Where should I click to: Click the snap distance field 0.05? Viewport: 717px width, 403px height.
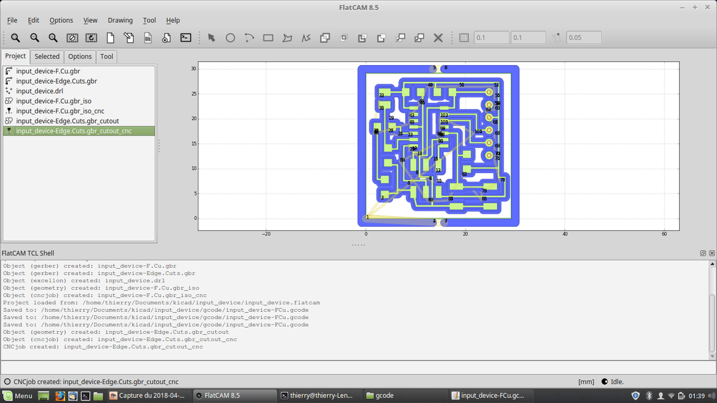[x=584, y=38]
